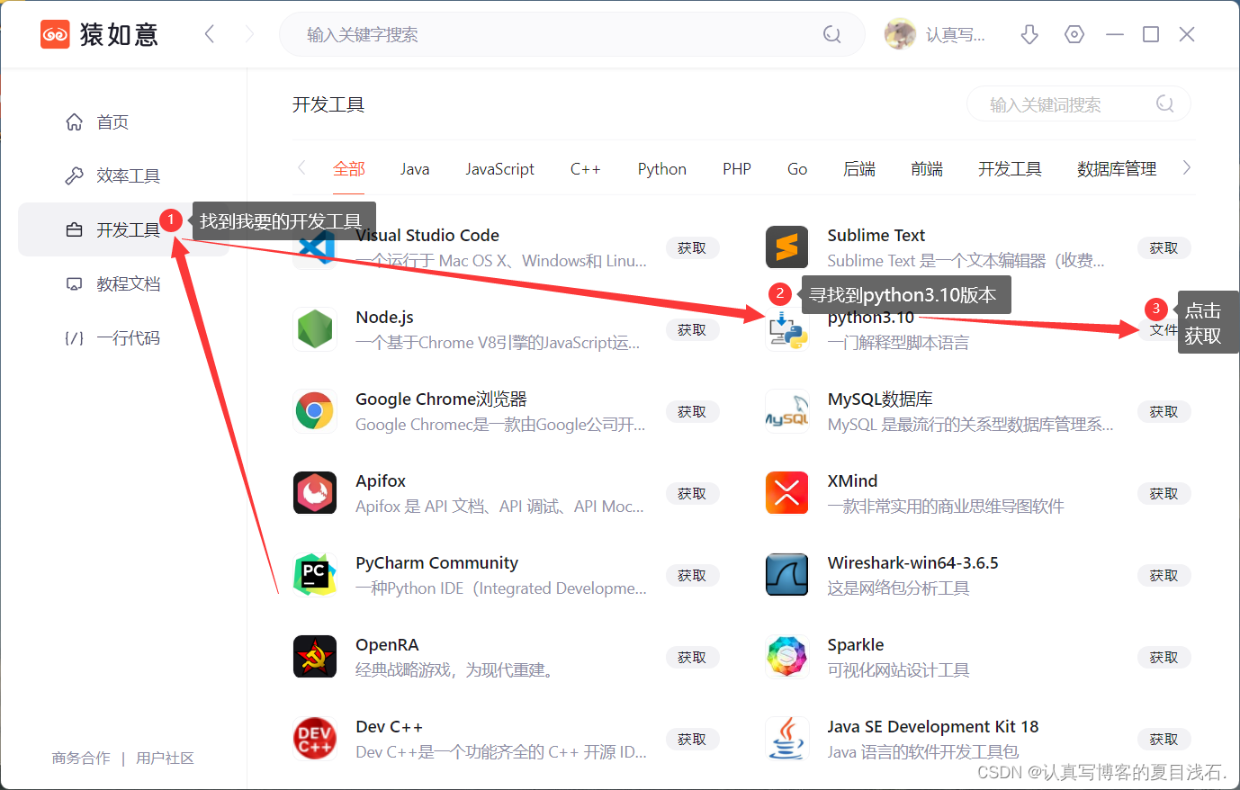Image resolution: width=1240 pixels, height=790 pixels.
Task: Select the C++ category tab
Action: click(x=585, y=169)
